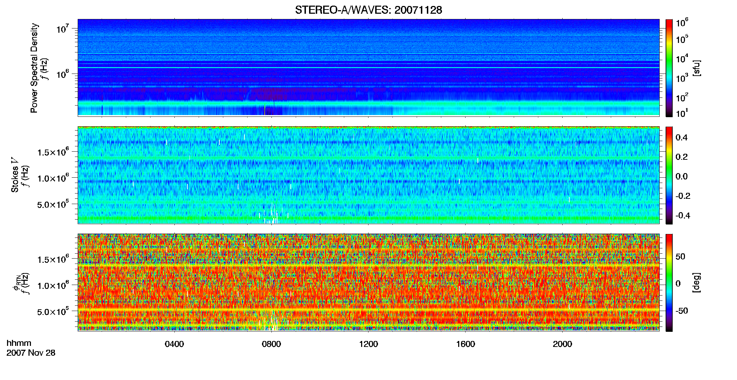Click the 5.0×10^5 tick of the bottom panel
Screen dimensions: 737x380
click(x=53, y=311)
